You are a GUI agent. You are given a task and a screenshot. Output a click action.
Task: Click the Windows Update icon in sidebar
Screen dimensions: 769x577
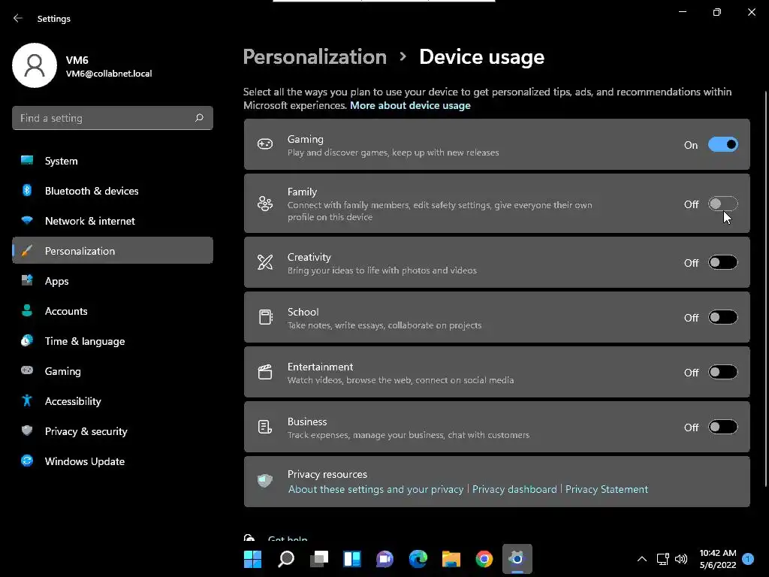[27, 461]
